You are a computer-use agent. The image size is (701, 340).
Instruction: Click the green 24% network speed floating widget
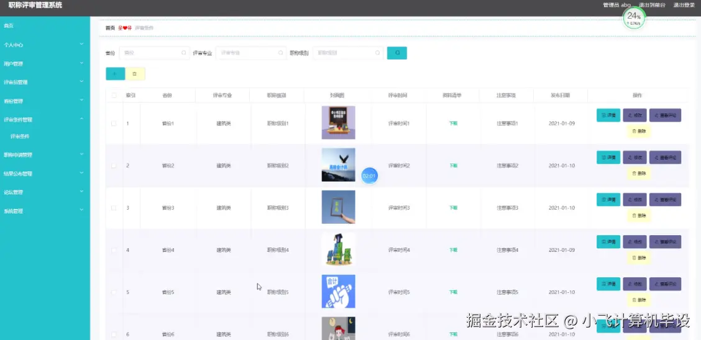634,18
